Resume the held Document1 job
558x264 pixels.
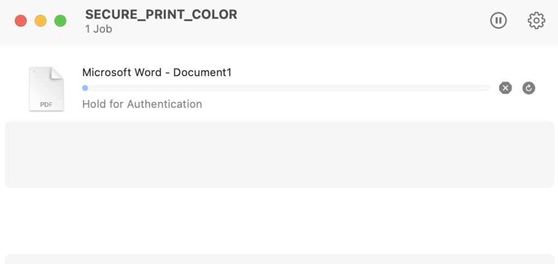529,88
